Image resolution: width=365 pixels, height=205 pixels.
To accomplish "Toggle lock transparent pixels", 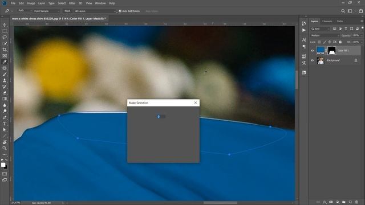I will pyautogui.click(x=319, y=42).
